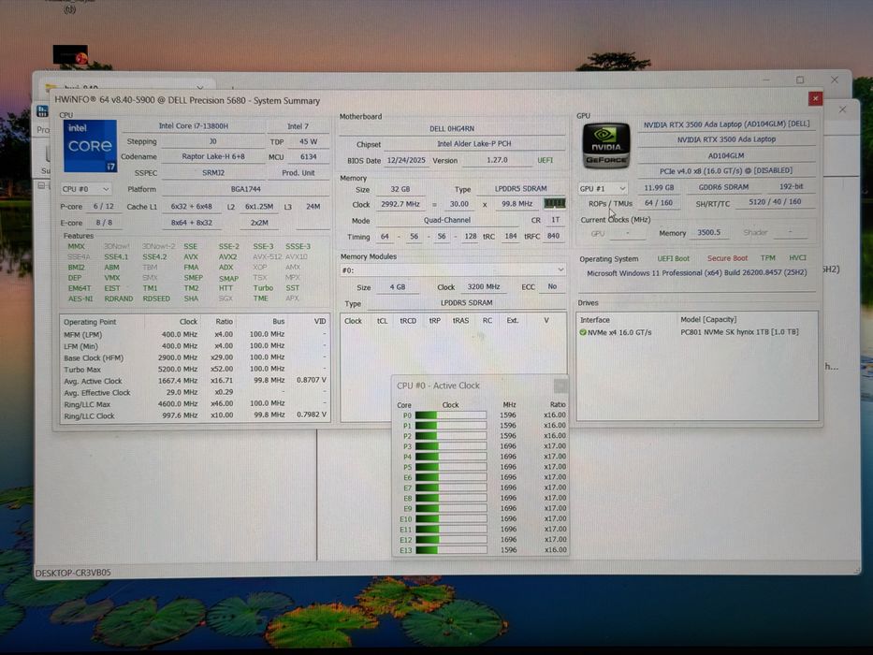Viewport: 873px width, 655px height.
Task: Click the E6 core clock bar
Action: [x=450, y=477]
